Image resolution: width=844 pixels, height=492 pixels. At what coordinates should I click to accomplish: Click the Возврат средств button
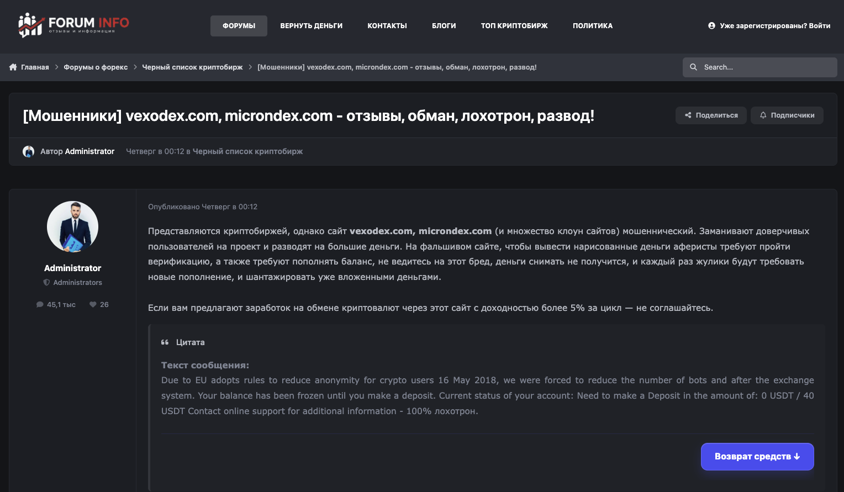757,457
